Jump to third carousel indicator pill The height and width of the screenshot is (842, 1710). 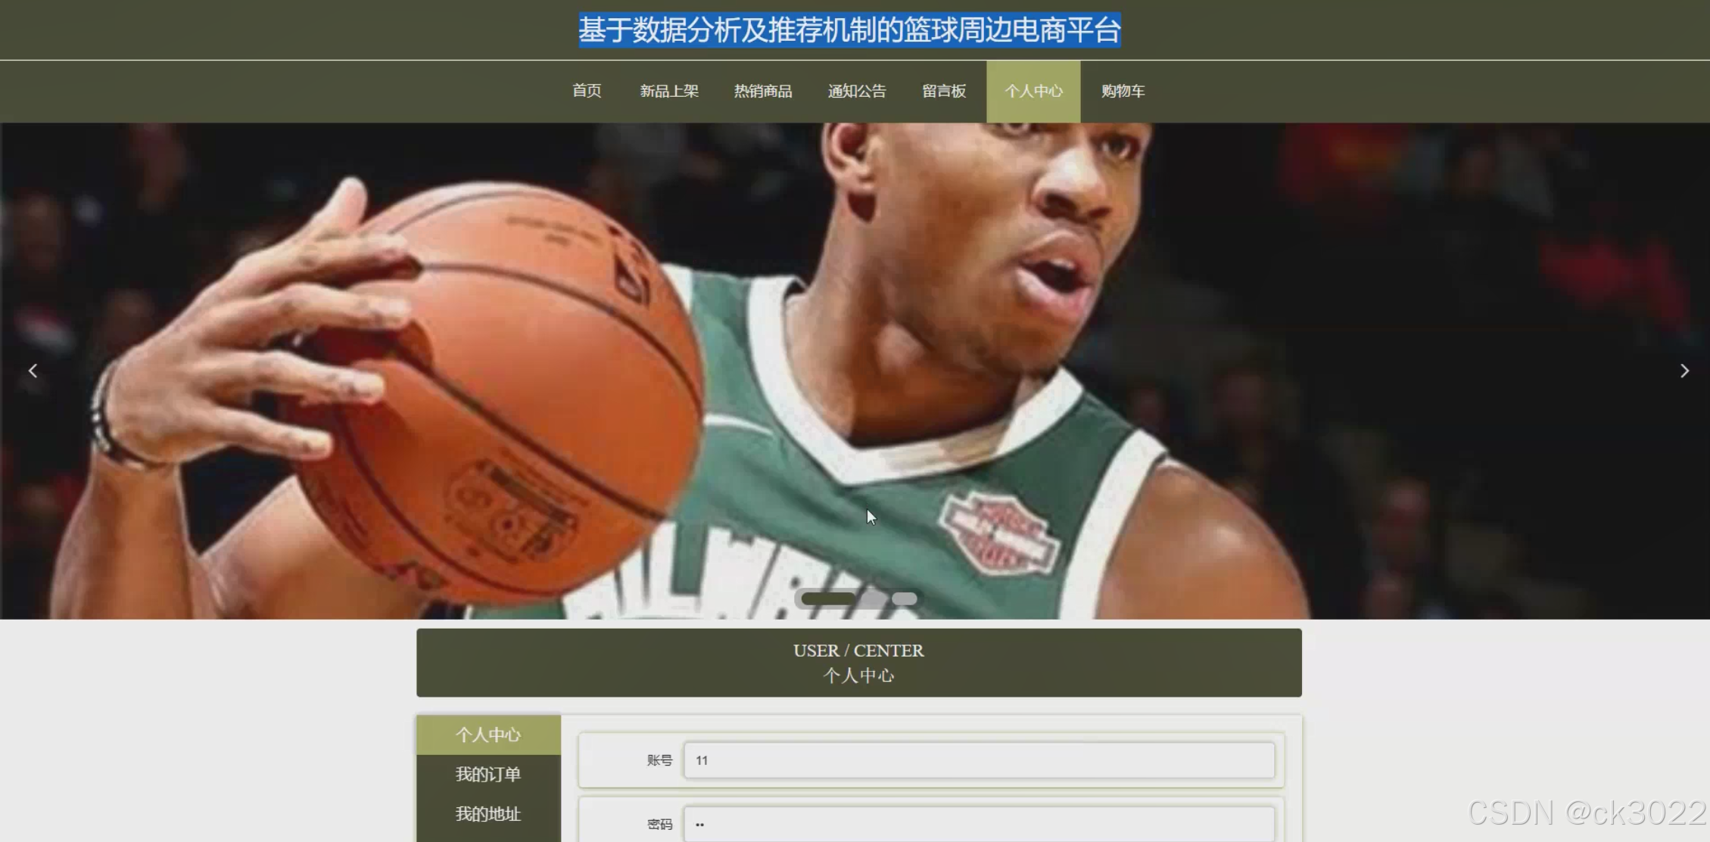click(x=904, y=598)
